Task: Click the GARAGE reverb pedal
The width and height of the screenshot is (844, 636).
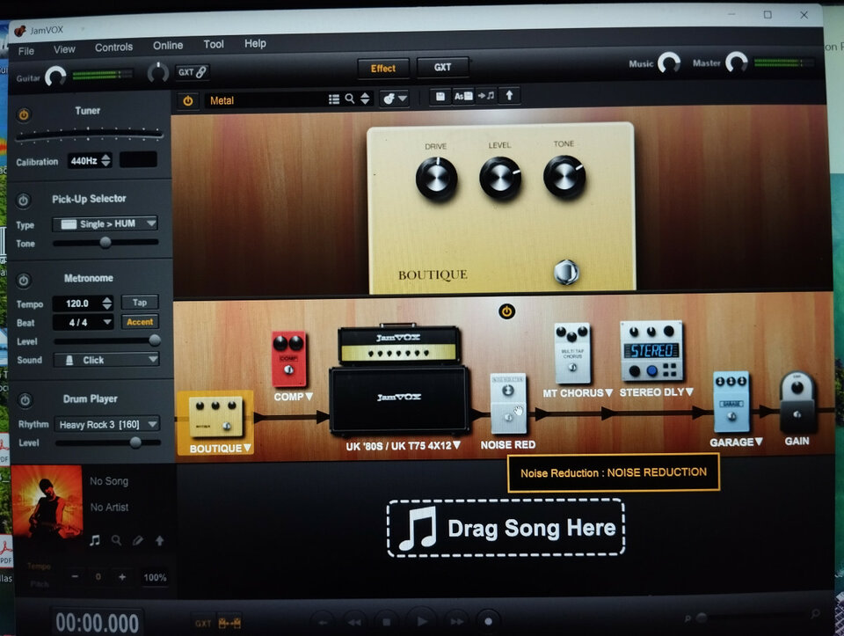Action: click(x=731, y=401)
